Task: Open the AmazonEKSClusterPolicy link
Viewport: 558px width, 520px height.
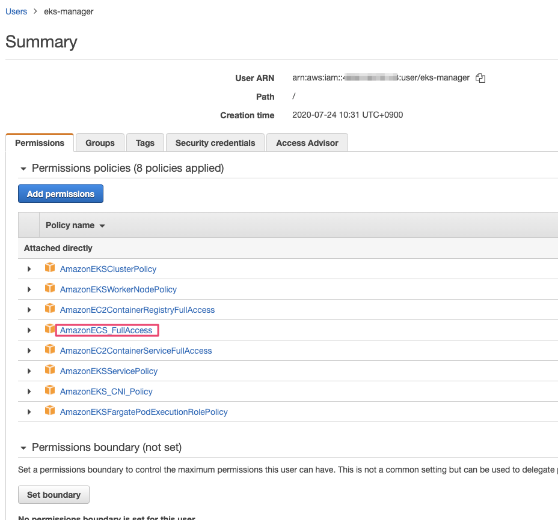Action: coord(108,269)
